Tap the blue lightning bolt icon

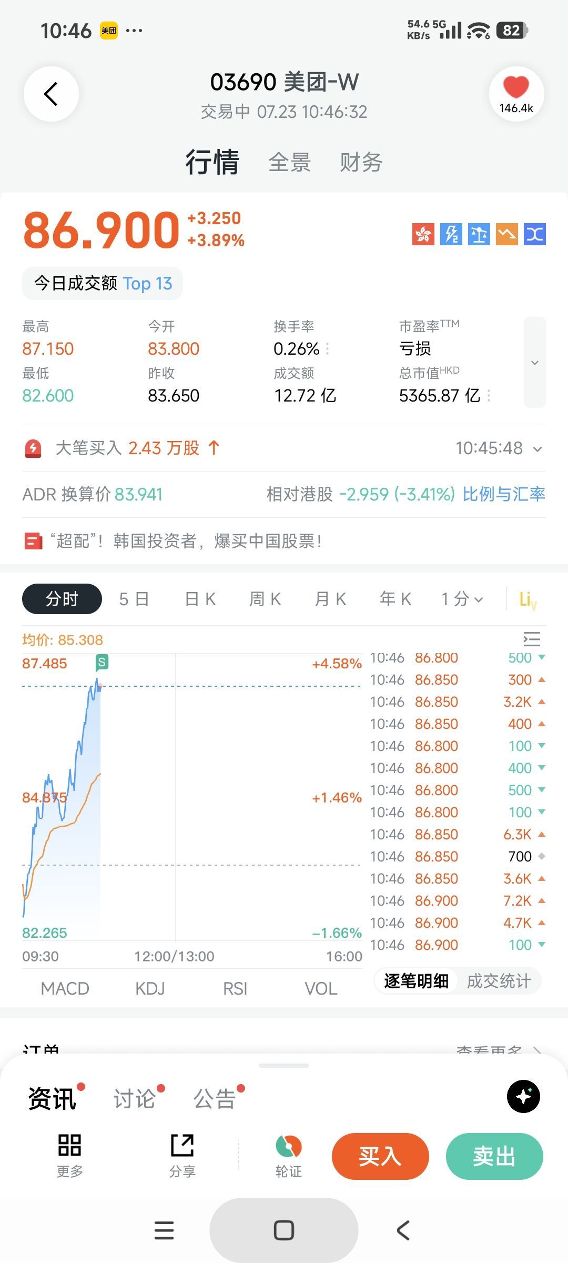tap(451, 234)
